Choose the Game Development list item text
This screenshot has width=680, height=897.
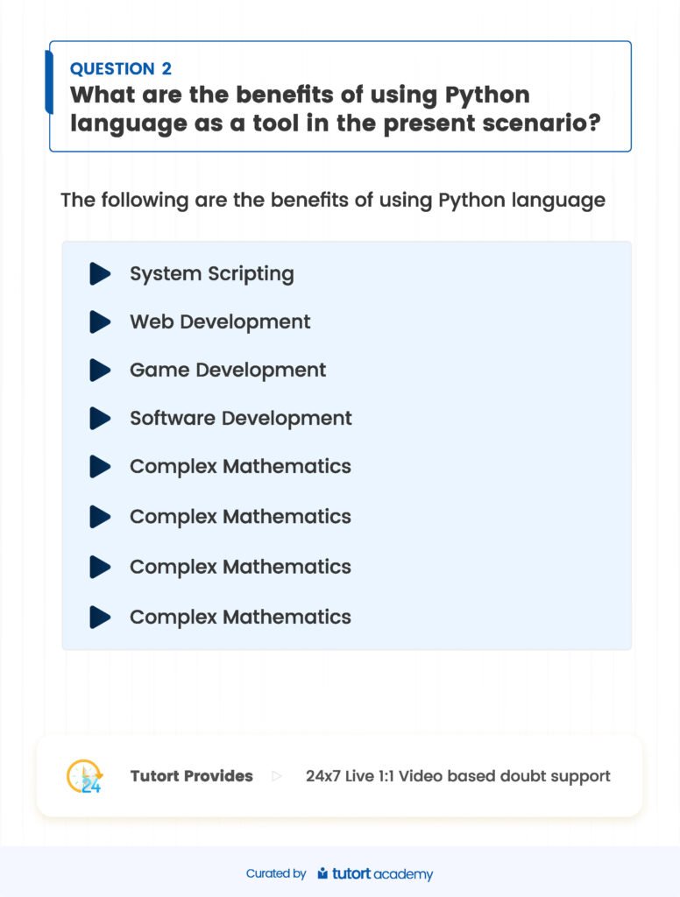(x=228, y=370)
